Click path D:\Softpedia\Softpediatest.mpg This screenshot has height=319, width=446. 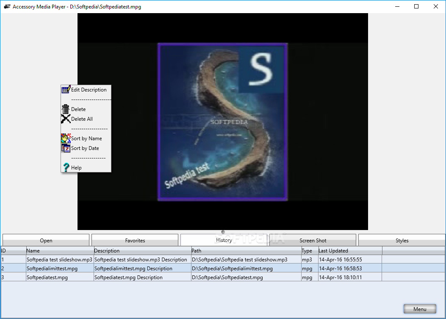pyautogui.click(x=247, y=277)
